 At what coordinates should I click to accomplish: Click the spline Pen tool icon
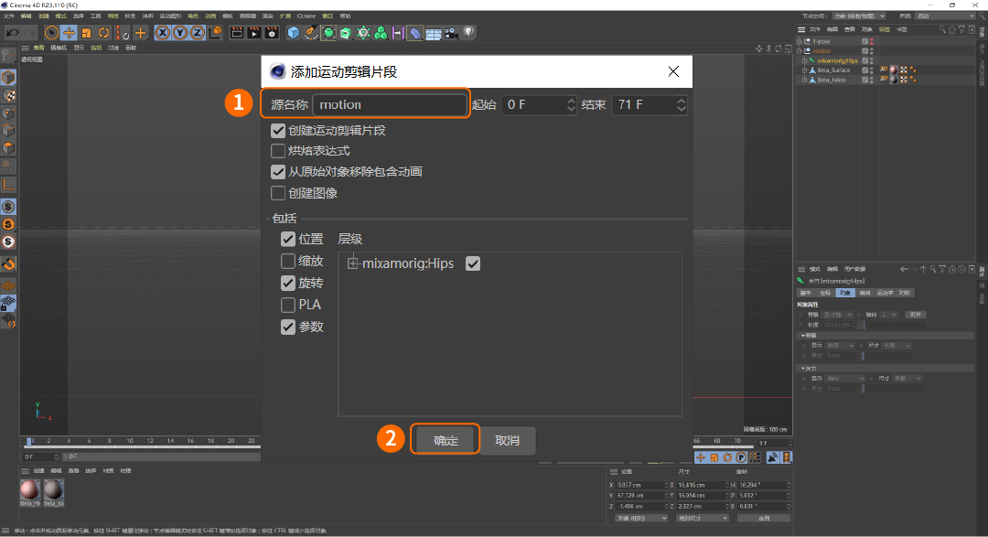click(311, 33)
